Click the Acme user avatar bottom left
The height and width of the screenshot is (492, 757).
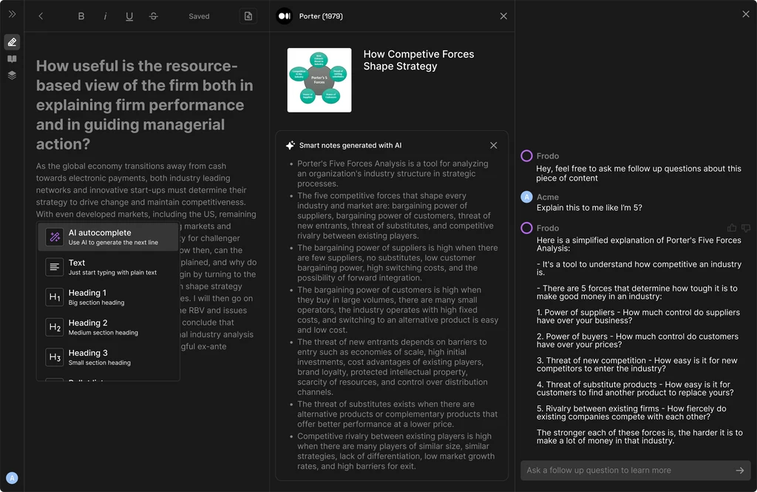tap(10, 477)
